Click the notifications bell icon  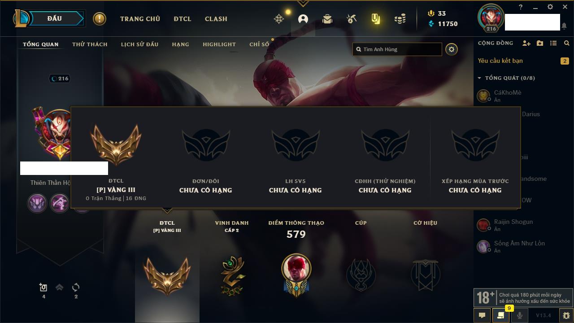pos(564,26)
